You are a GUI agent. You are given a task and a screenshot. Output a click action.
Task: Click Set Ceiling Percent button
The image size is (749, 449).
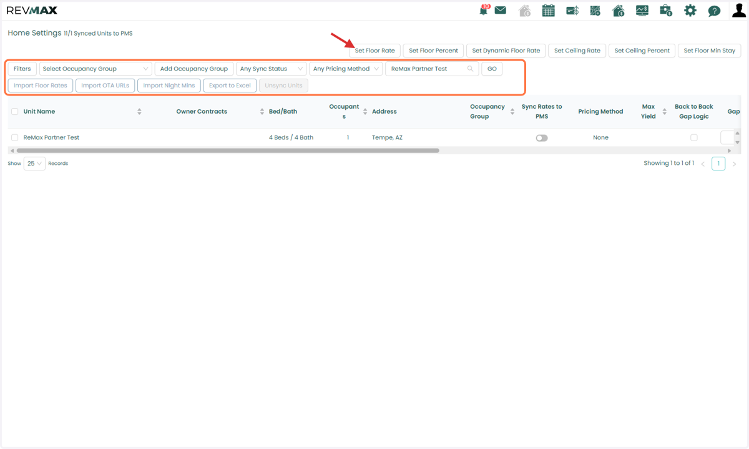click(x=642, y=51)
